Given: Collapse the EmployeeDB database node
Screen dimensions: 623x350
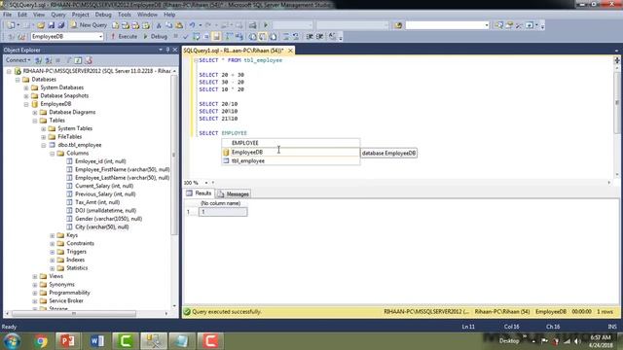Looking at the screenshot, I should click(26, 104).
